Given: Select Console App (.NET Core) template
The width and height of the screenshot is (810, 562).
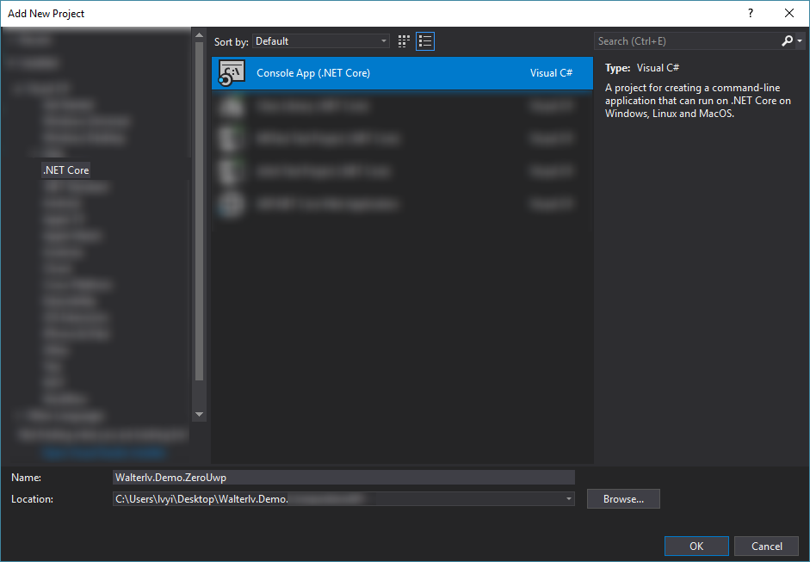Looking at the screenshot, I should click(x=402, y=73).
